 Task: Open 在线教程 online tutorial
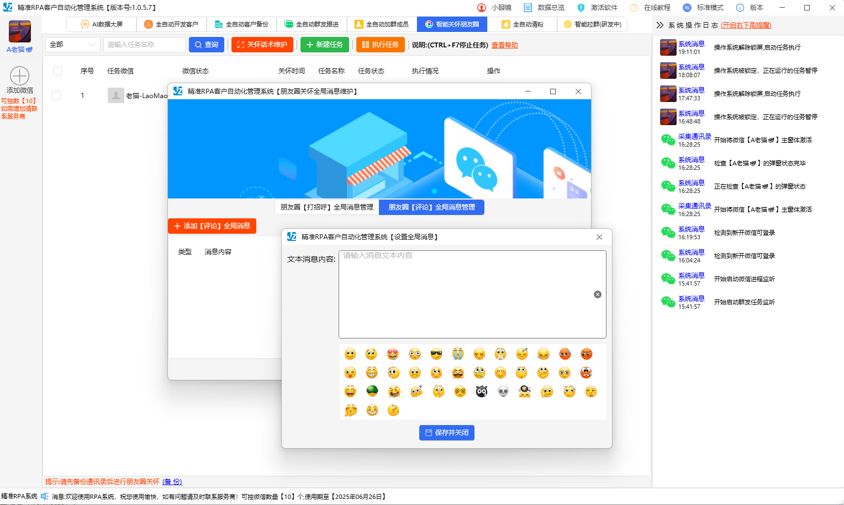pos(650,8)
